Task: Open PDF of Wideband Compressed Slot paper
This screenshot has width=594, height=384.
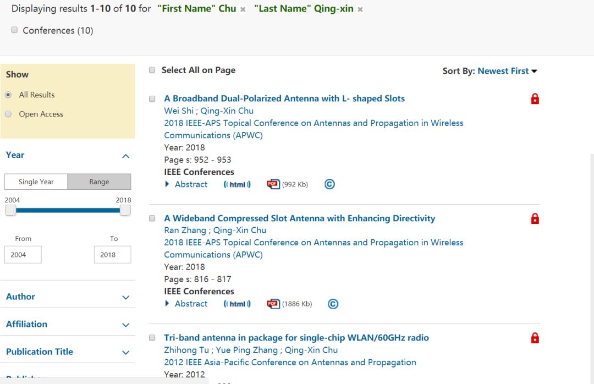Action: (273, 304)
